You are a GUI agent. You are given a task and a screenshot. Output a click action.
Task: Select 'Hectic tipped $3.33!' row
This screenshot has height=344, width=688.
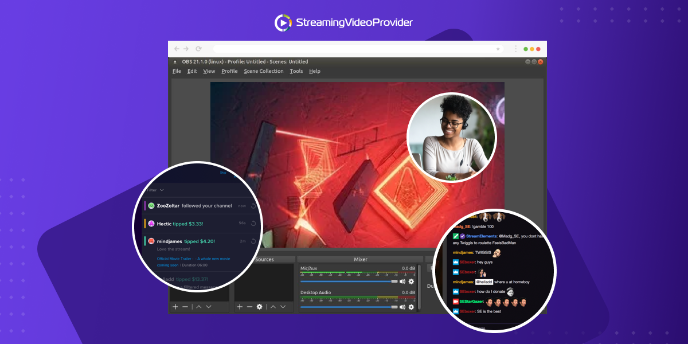pos(201,224)
